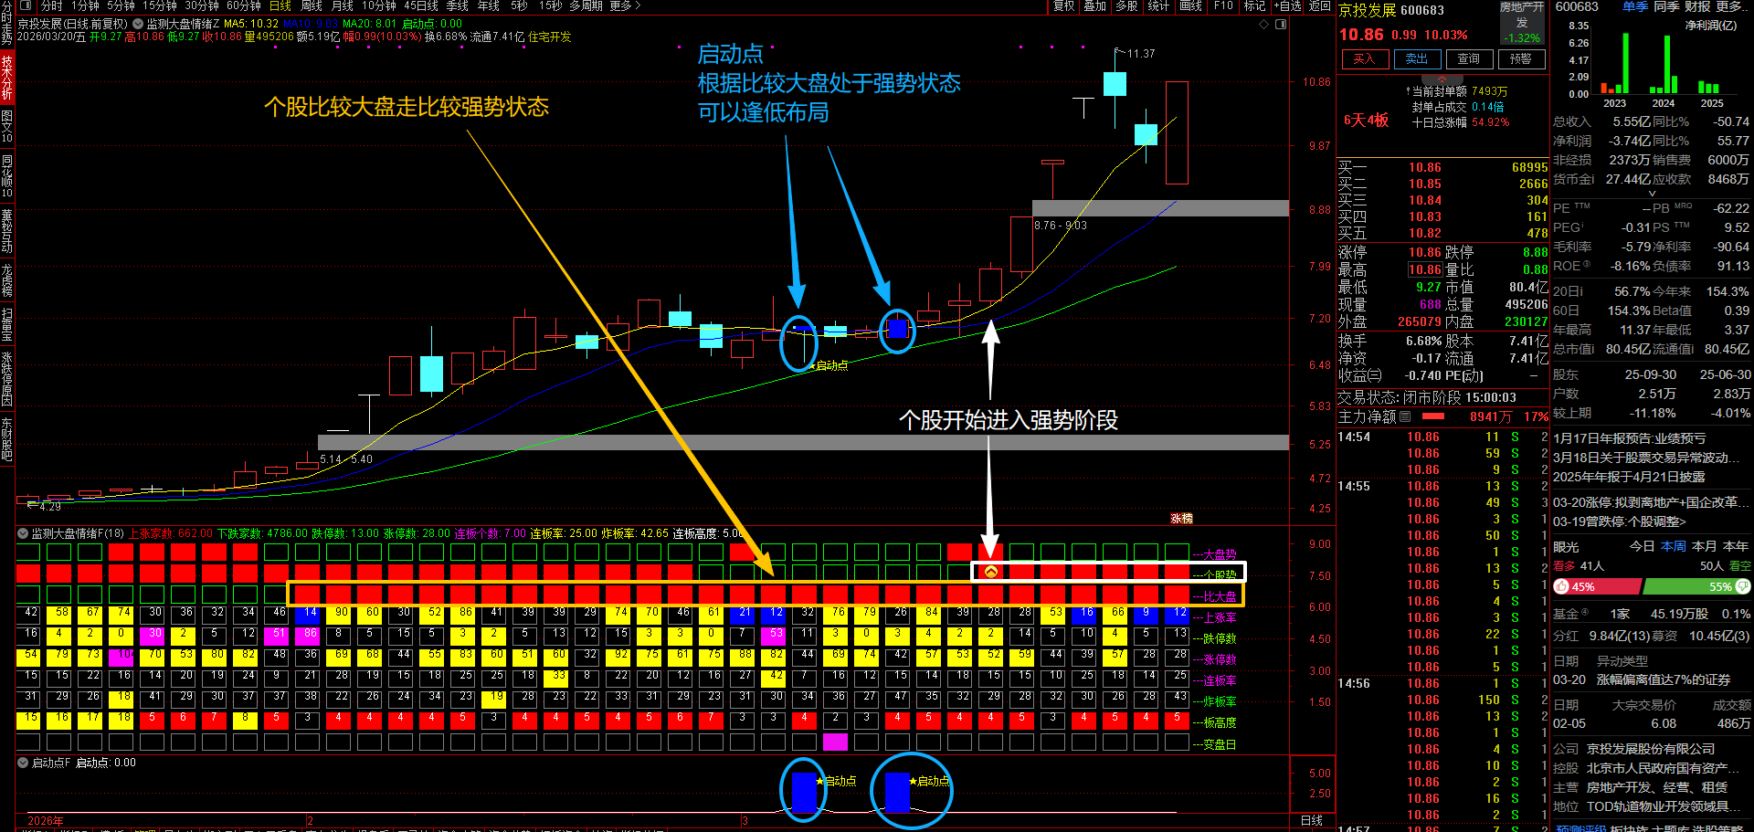Click the blue 卖出 sell button
This screenshot has height=832, width=1754.
(x=1417, y=59)
